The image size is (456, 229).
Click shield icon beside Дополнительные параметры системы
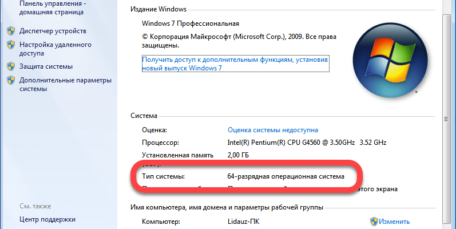pyautogui.click(x=11, y=80)
